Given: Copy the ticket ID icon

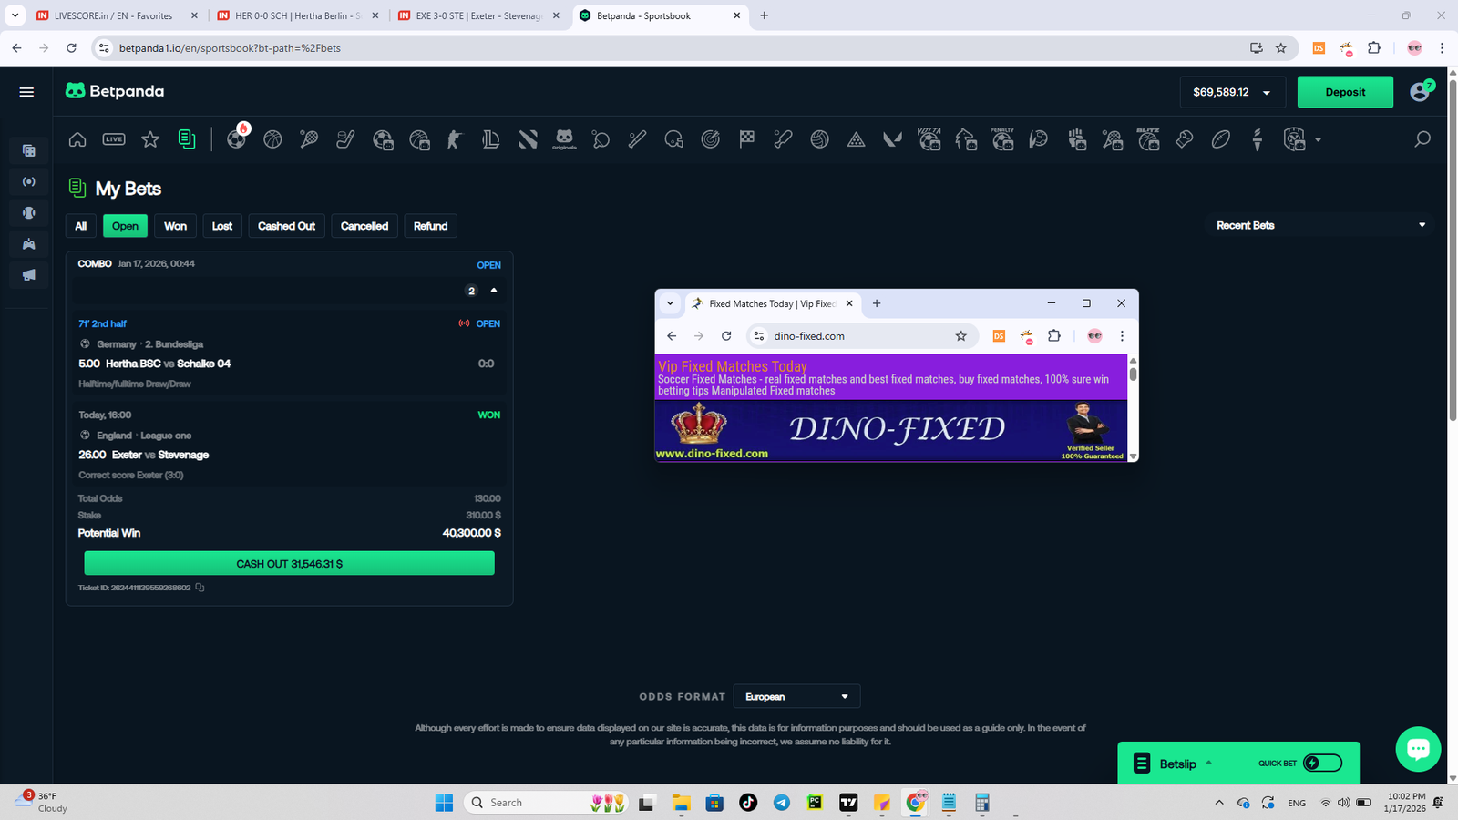Looking at the screenshot, I should tap(200, 588).
